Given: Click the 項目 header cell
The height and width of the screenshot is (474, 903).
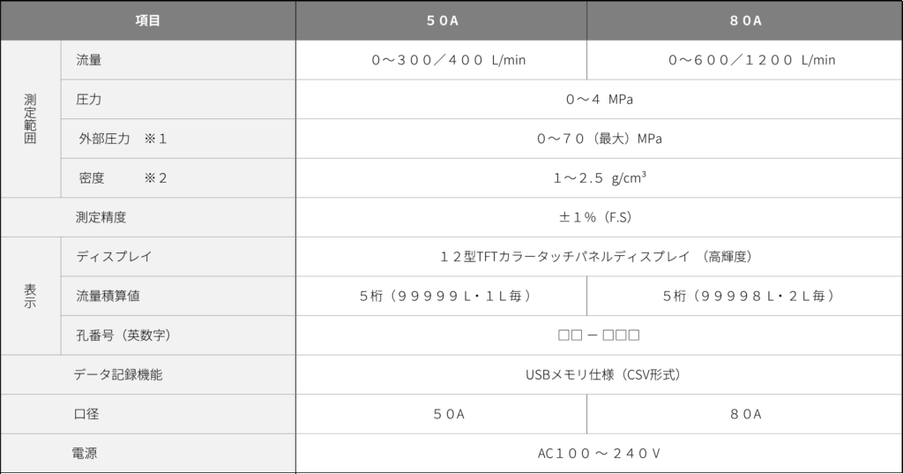Looking at the screenshot, I should tap(147, 20).
